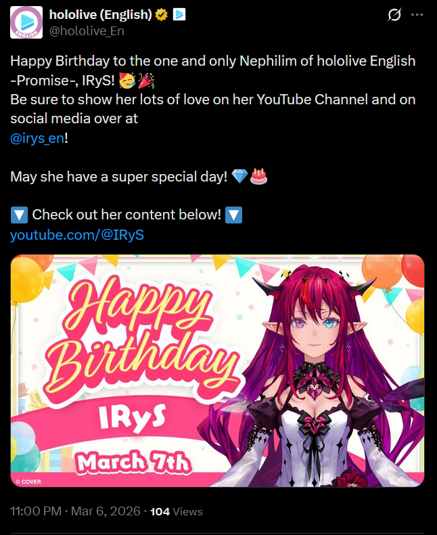Click the left down-arrow emoji

click(x=19, y=215)
